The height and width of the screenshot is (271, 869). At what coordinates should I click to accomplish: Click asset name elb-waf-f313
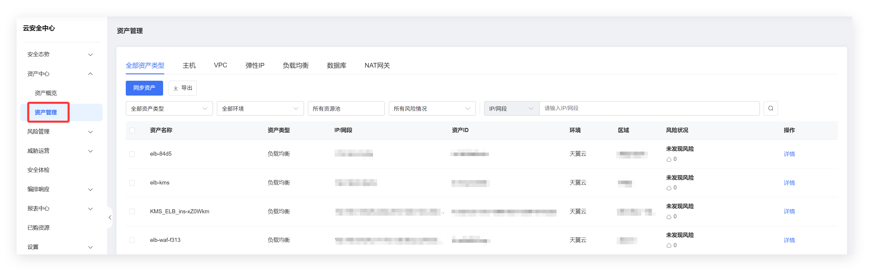165,240
